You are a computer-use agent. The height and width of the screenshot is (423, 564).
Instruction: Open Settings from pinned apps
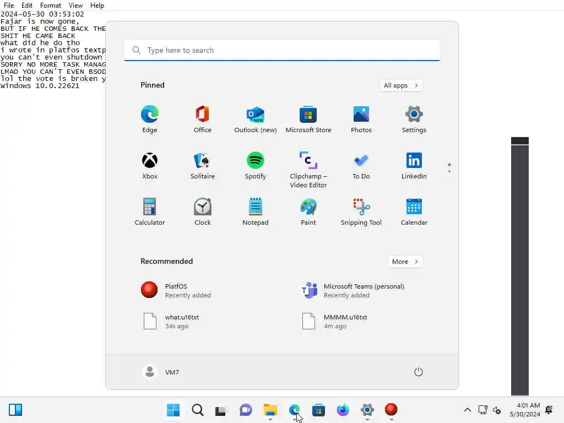pos(414,120)
